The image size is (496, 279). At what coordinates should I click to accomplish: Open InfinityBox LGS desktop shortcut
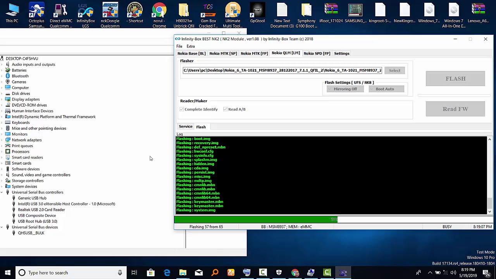[86, 15]
